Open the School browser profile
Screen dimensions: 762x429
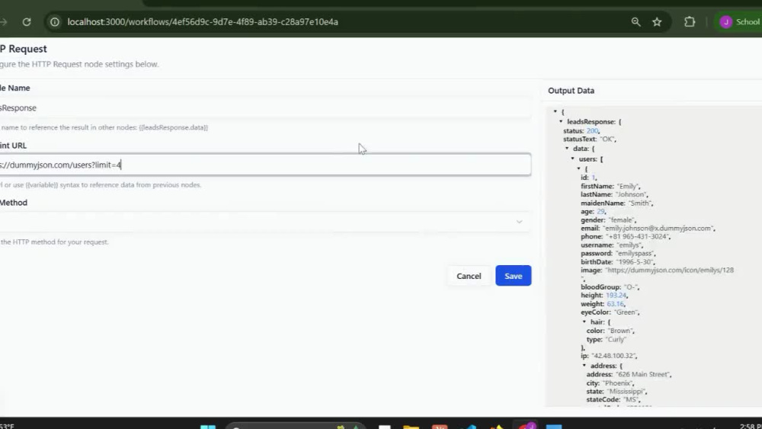click(740, 22)
